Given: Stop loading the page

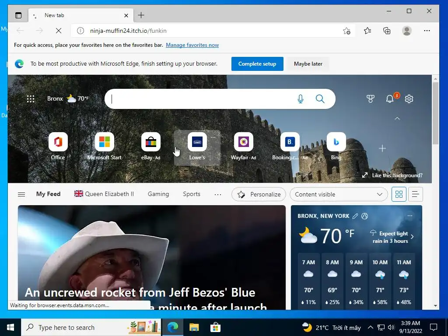Looking at the screenshot, I should tap(59, 31).
